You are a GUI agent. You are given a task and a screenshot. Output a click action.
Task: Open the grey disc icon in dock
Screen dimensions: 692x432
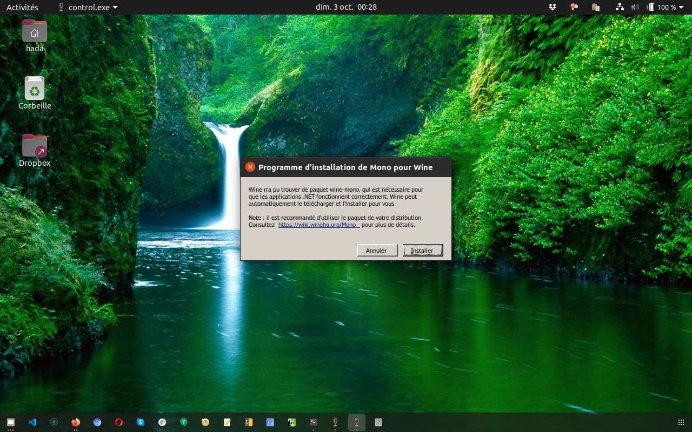pyautogui.click(x=378, y=422)
